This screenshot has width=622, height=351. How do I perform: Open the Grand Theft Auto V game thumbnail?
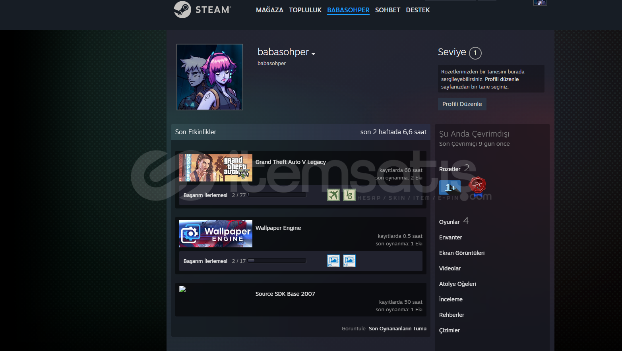(216, 168)
